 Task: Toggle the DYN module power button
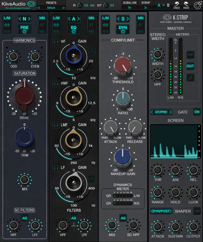click(x=123, y=29)
